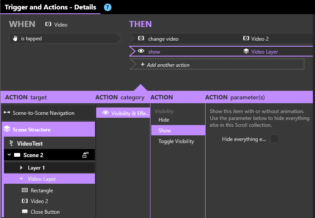Click the hand icon beside 'is tapped'
The width and height of the screenshot is (315, 218).
coord(15,38)
